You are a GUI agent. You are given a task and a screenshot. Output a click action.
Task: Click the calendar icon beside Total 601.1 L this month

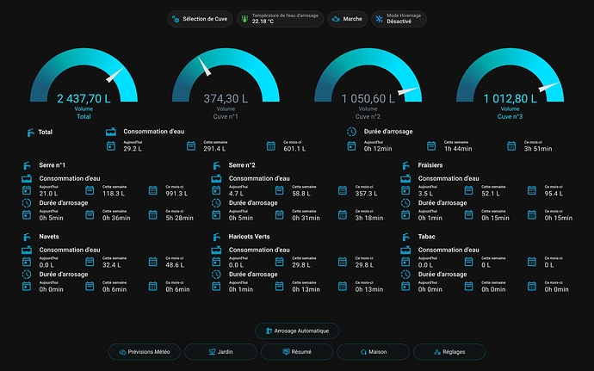point(271,145)
